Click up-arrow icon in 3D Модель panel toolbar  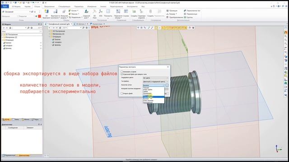pyautogui.click(x=10, y=28)
